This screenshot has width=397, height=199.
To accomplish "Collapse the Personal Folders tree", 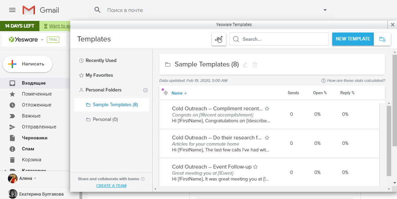I will 145,90.
